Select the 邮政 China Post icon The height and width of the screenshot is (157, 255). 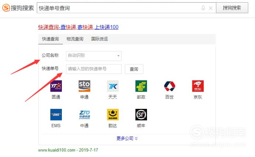[141, 86]
